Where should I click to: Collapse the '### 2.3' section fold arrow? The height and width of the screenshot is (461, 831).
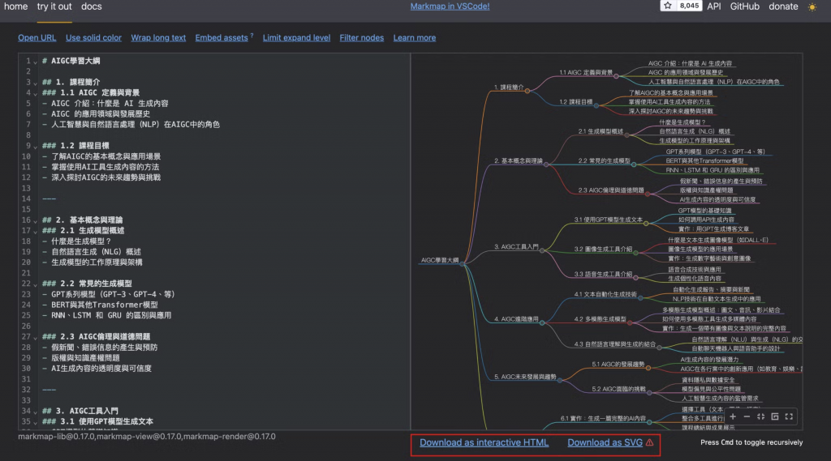36,337
